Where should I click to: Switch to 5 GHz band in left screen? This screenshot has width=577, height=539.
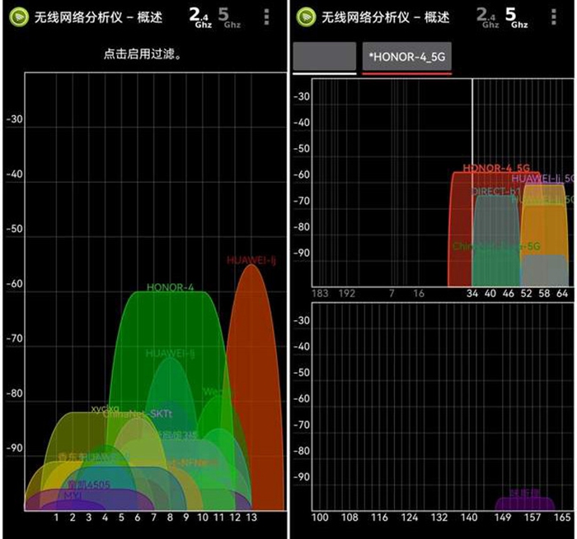229,17
